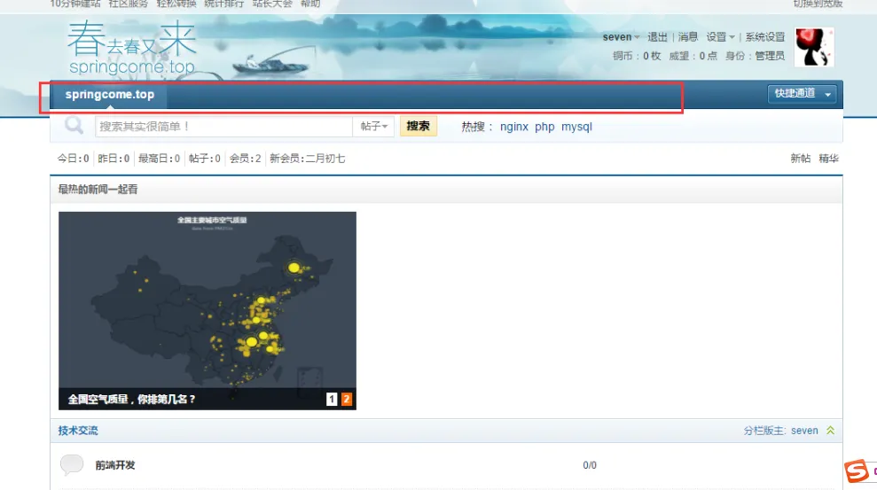This screenshot has width=877, height=490.
Task: Select the springcome.top navigation tab
Action: [x=110, y=95]
